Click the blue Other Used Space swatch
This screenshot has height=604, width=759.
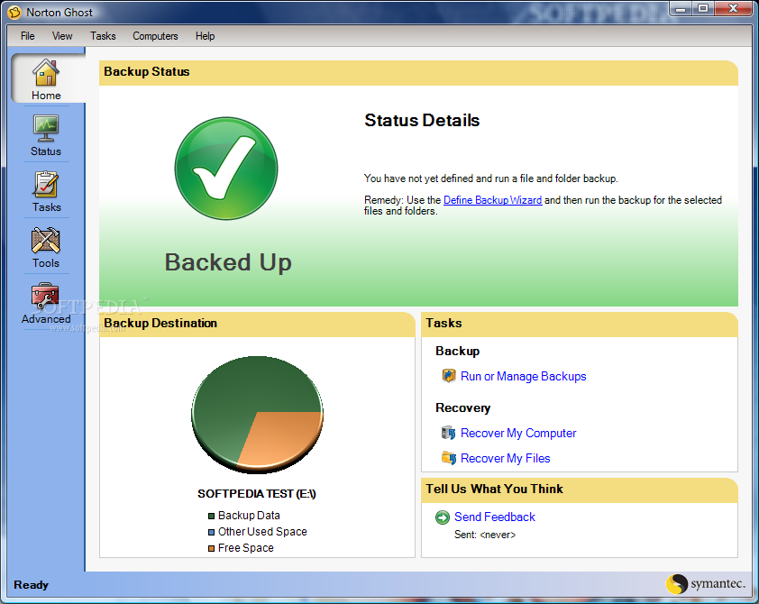click(x=211, y=533)
